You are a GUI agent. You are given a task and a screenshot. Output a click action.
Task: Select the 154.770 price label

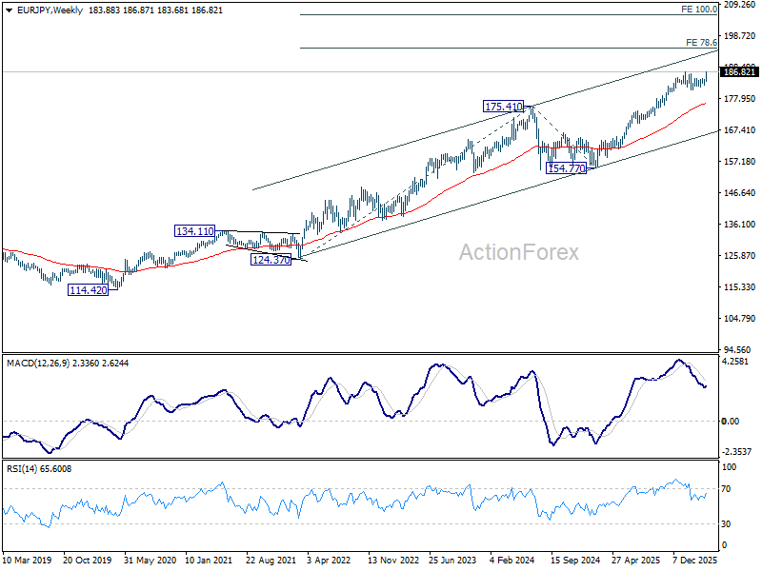[x=566, y=168]
